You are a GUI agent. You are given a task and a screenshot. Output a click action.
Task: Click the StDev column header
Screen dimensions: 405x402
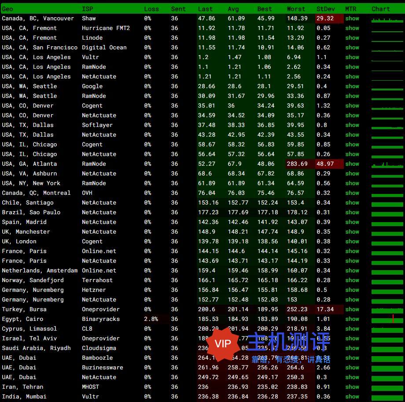(x=326, y=9)
